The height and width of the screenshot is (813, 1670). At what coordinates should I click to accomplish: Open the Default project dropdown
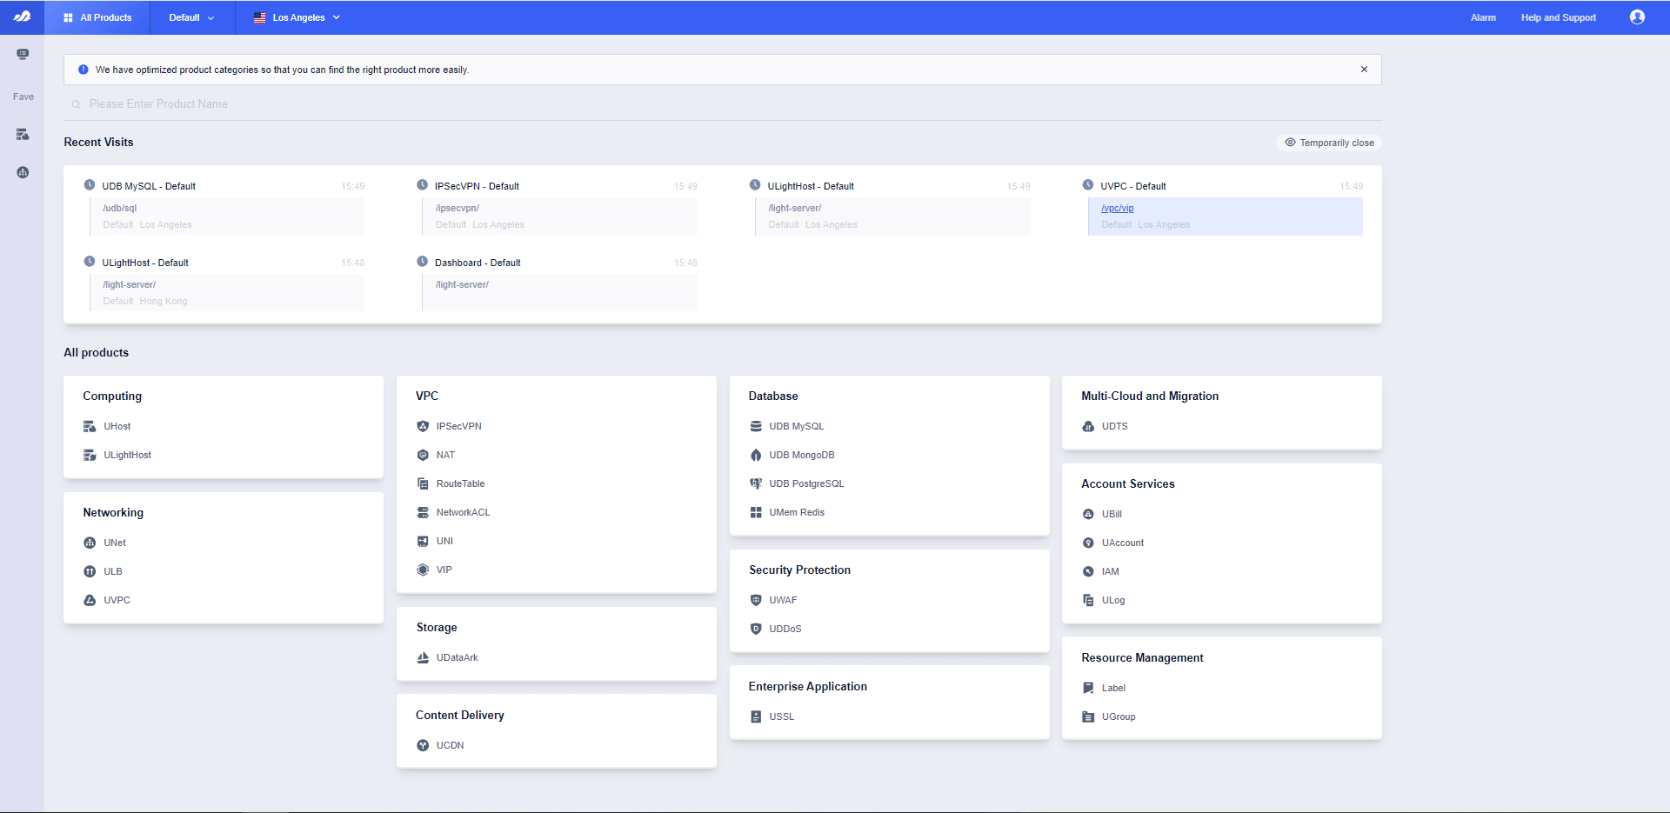[x=190, y=17]
